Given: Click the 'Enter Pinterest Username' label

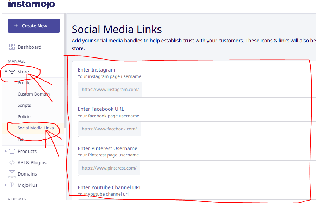Looking at the screenshot, I should [107, 148].
